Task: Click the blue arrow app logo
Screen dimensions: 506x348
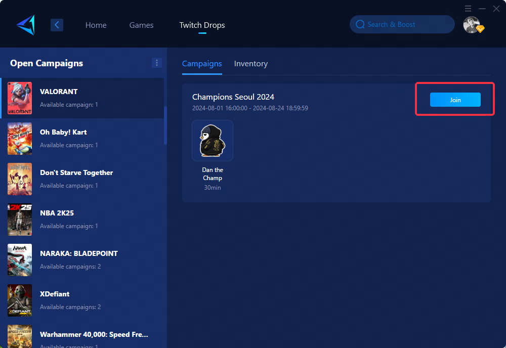Action: click(26, 25)
